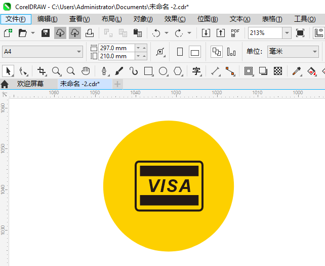Select the Shape edit tool
Viewport: 325px width, 266px height.
coord(23,71)
